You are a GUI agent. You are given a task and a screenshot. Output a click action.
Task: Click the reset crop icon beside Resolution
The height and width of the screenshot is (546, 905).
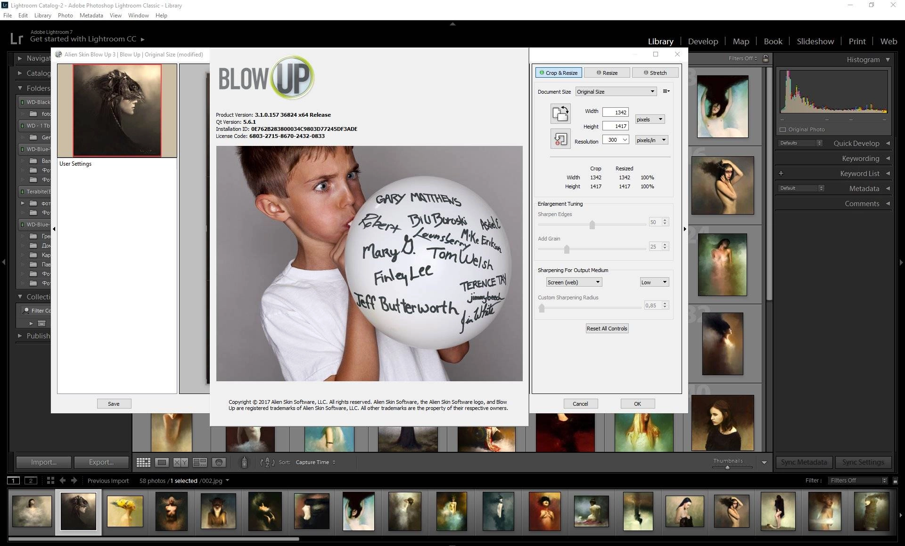point(560,139)
